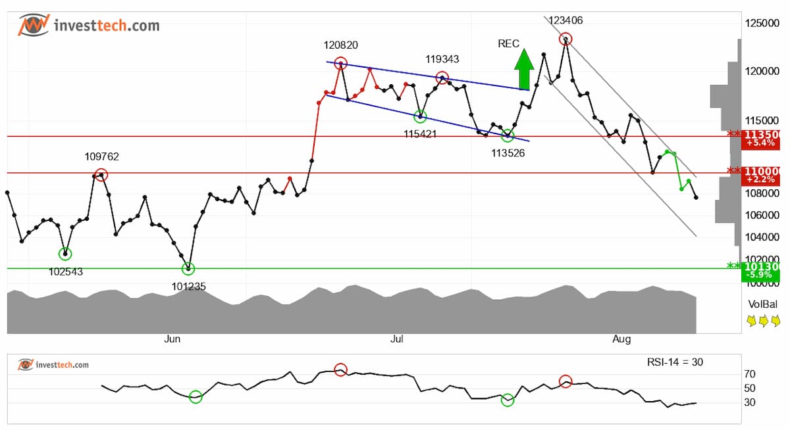Click the VolBal label
The width and height of the screenshot is (790, 430).
764,304
